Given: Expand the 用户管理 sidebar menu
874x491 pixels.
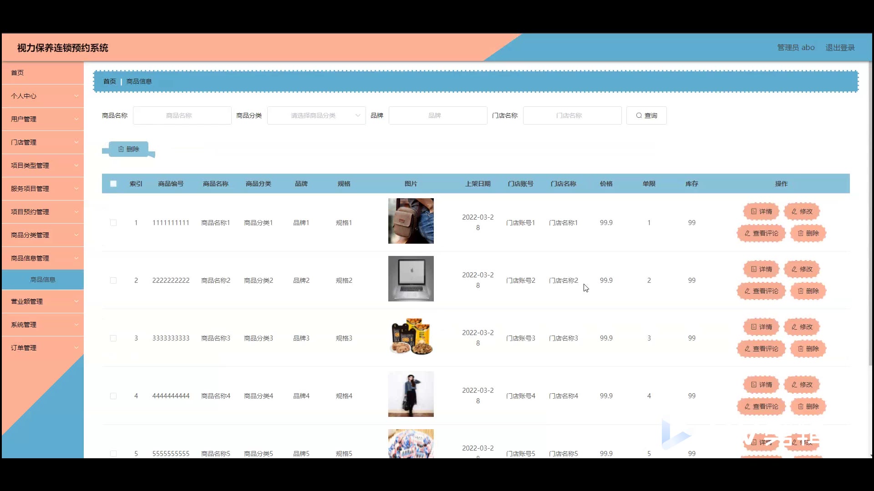Looking at the screenshot, I should tap(43, 119).
